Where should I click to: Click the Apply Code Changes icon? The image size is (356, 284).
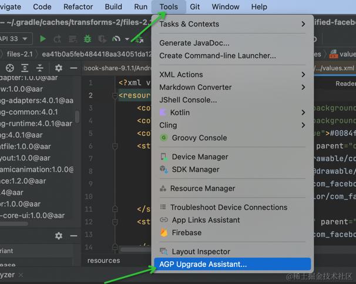pos(73,39)
